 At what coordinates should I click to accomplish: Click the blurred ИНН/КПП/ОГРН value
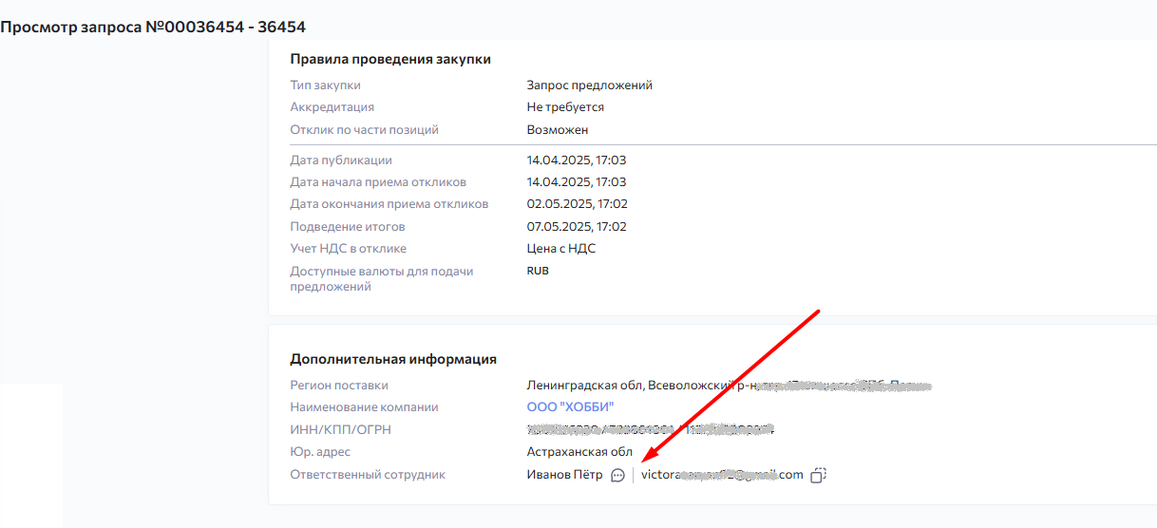pos(651,430)
